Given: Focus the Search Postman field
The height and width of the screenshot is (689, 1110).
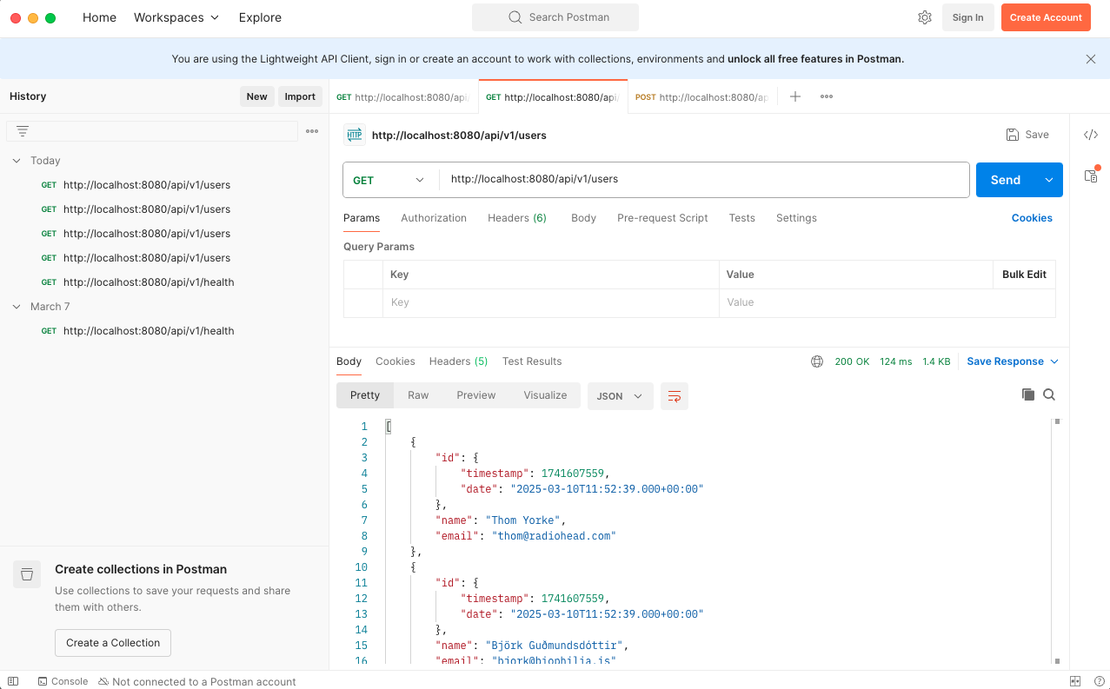Looking at the screenshot, I should [x=555, y=17].
